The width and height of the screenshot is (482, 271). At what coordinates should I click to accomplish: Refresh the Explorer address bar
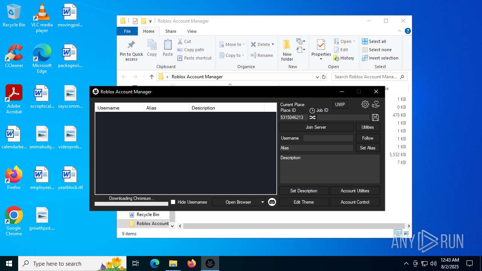coord(323,77)
